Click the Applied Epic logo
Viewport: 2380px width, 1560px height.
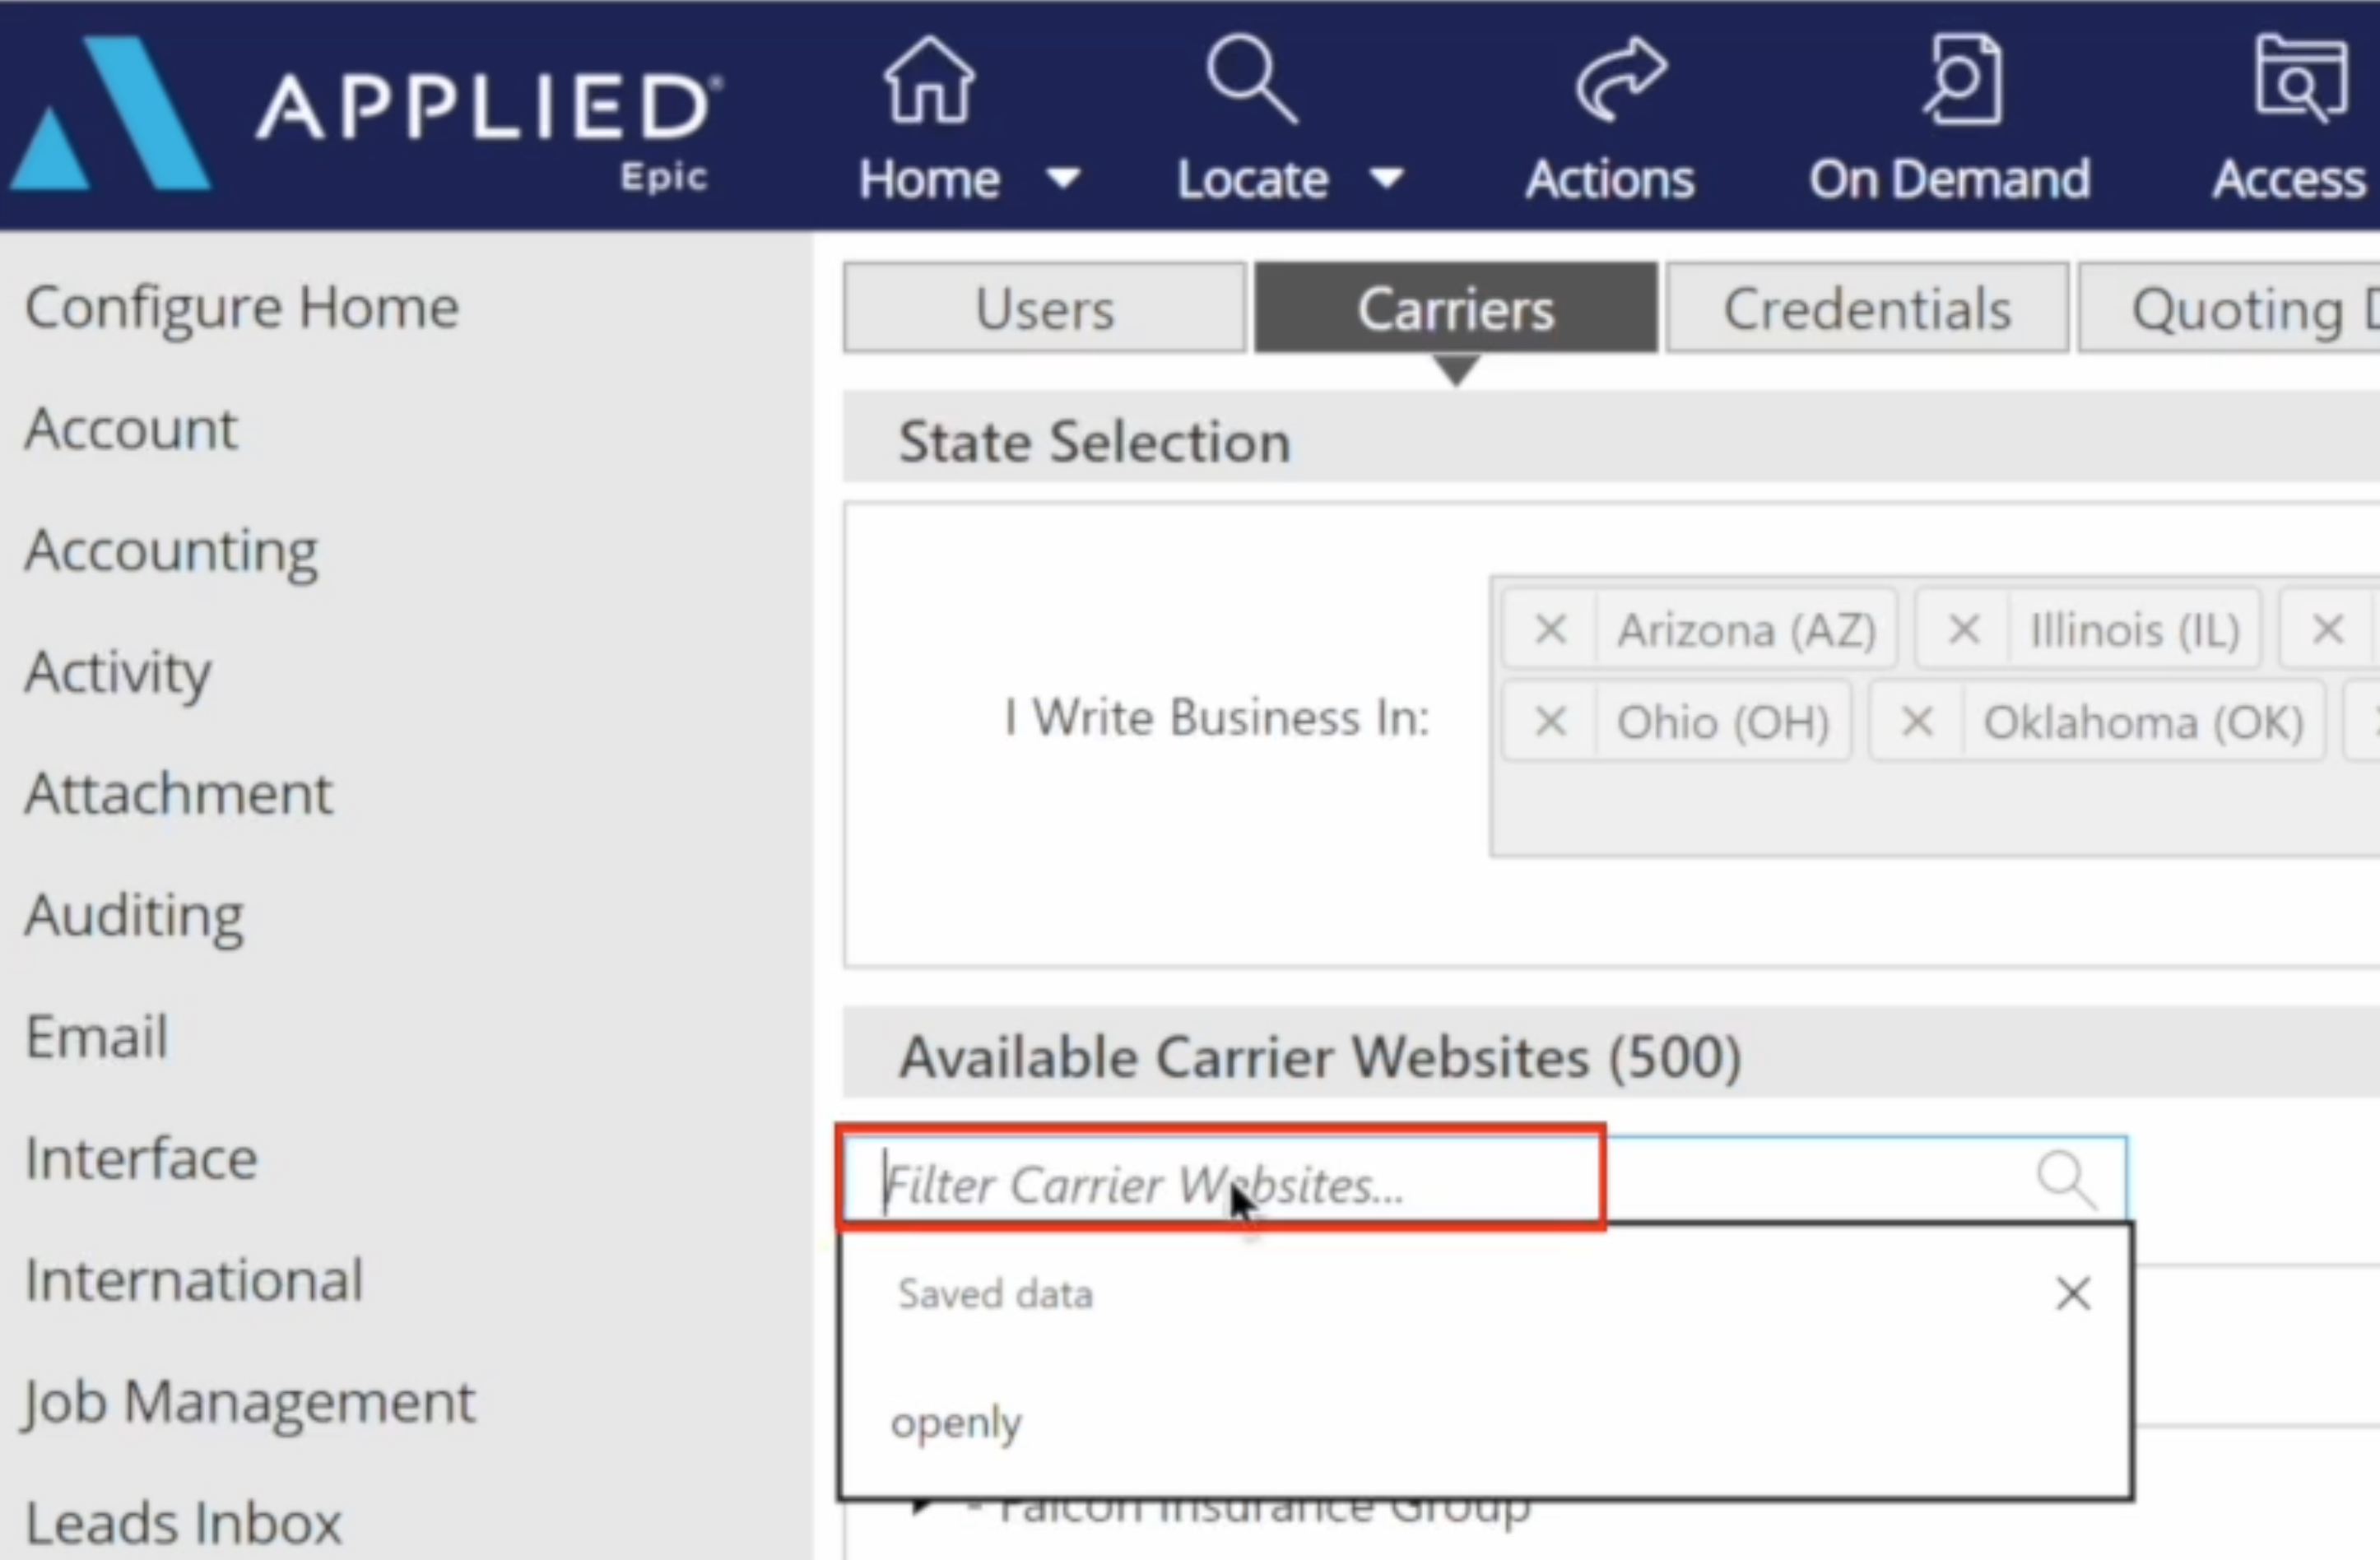coord(360,115)
